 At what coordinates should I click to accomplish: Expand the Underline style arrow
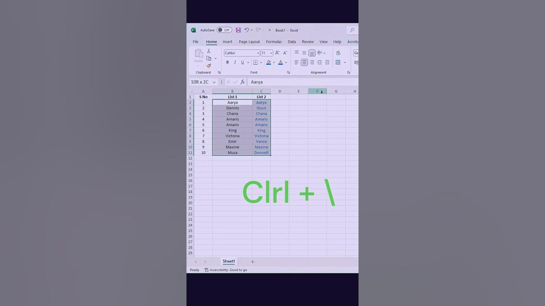[248, 63]
